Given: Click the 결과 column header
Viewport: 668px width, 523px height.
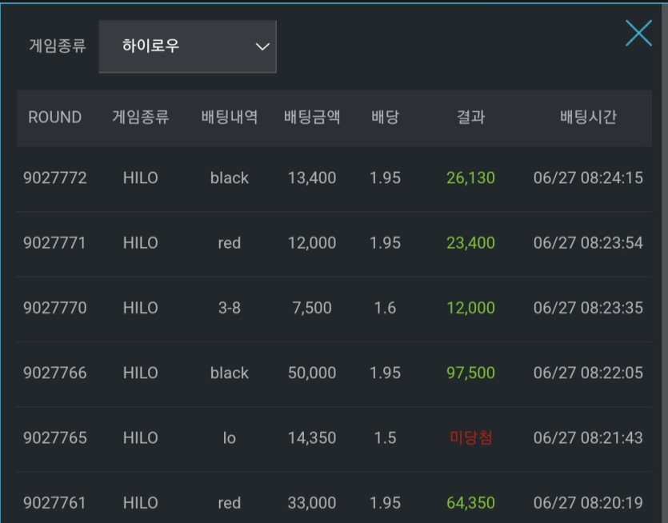Looking at the screenshot, I should pos(470,117).
